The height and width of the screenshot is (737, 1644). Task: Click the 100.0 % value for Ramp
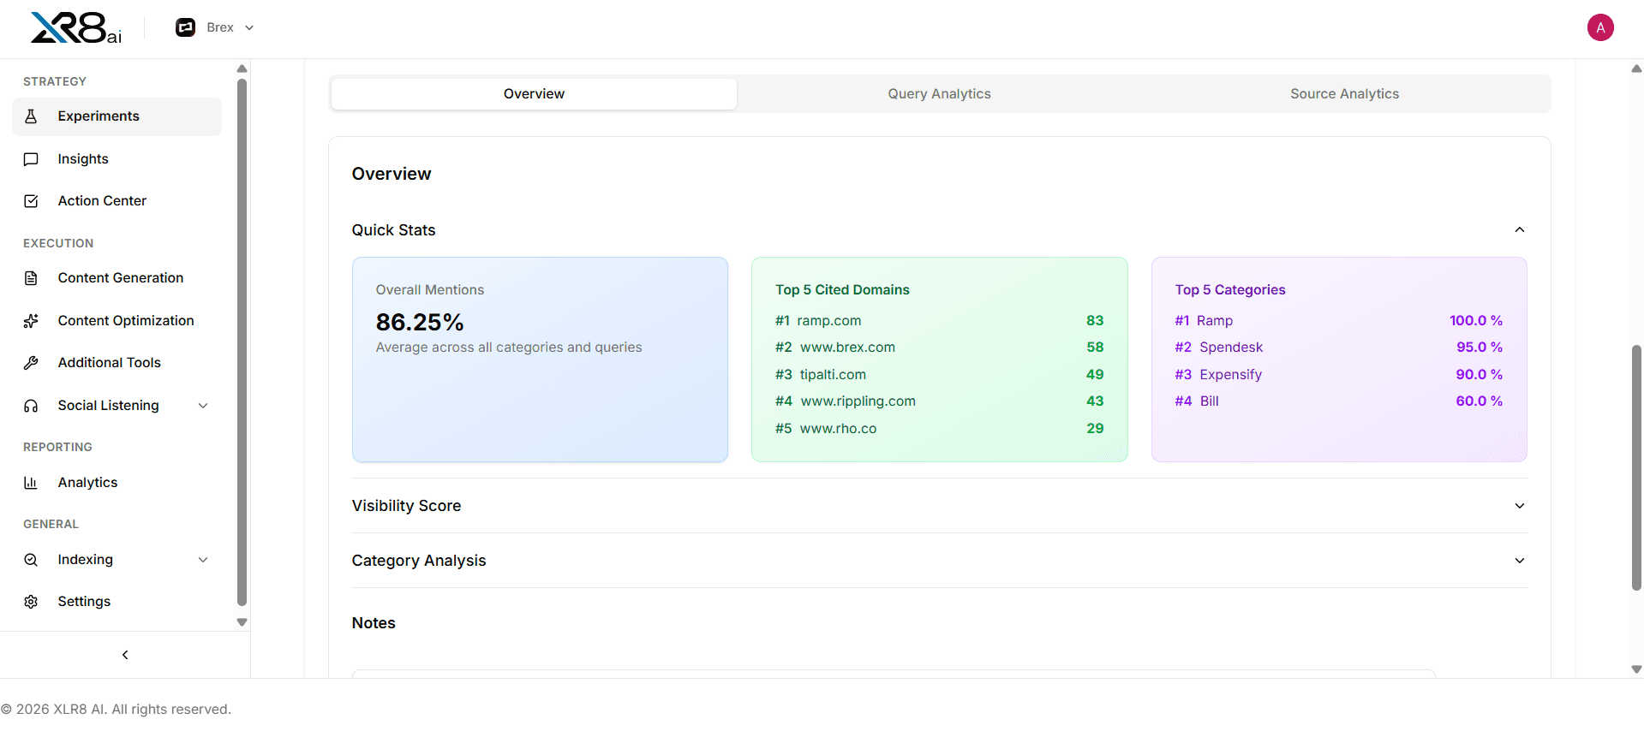click(1475, 321)
